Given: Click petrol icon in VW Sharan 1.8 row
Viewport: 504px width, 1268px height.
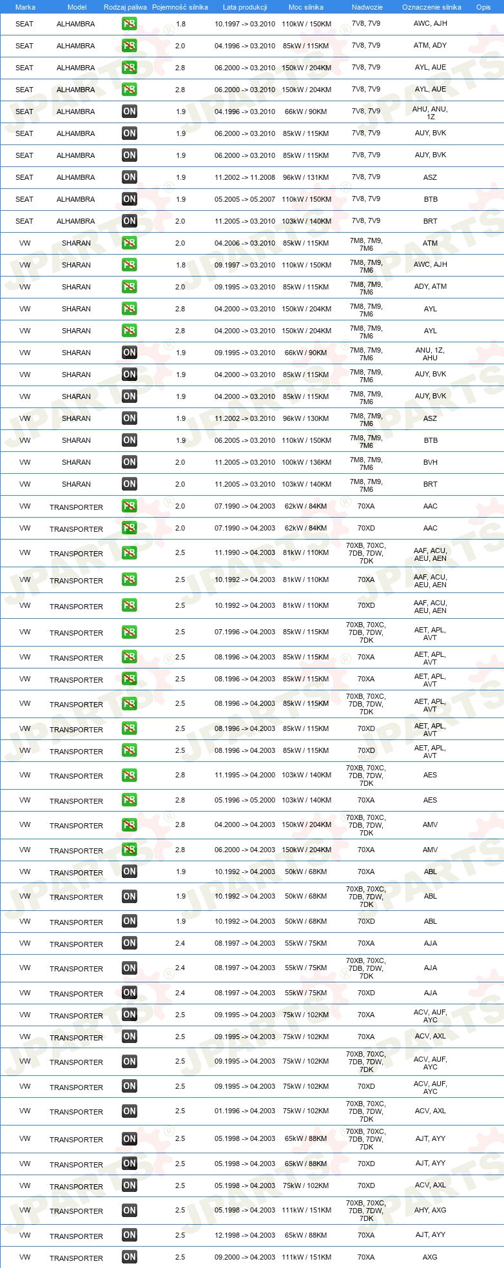Looking at the screenshot, I should 130,265.
